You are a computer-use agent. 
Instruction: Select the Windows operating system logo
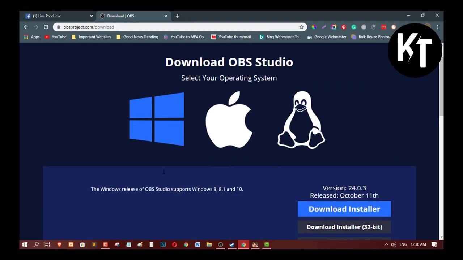[157, 119]
